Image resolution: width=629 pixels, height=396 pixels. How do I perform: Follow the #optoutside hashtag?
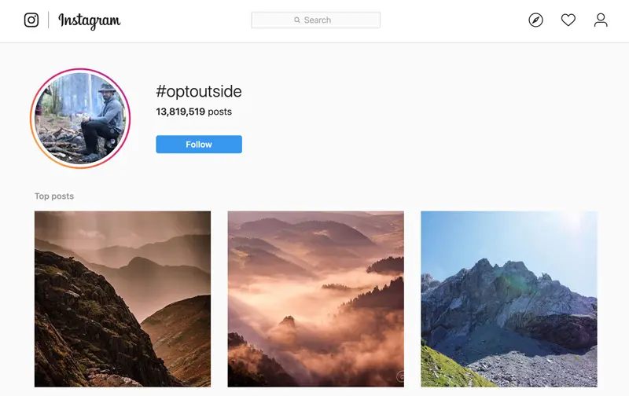click(199, 145)
